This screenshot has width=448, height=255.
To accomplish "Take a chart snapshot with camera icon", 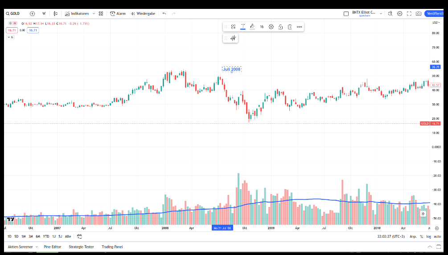I will pyautogui.click(x=418, y=14).
